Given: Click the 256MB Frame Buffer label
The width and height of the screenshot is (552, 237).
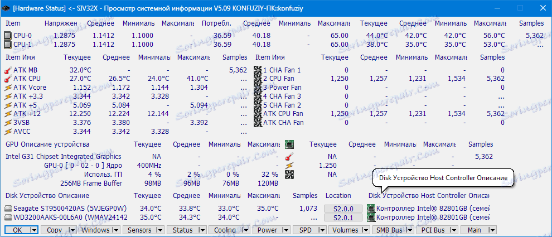Looking at the screenshot, I should coord(91,183).
